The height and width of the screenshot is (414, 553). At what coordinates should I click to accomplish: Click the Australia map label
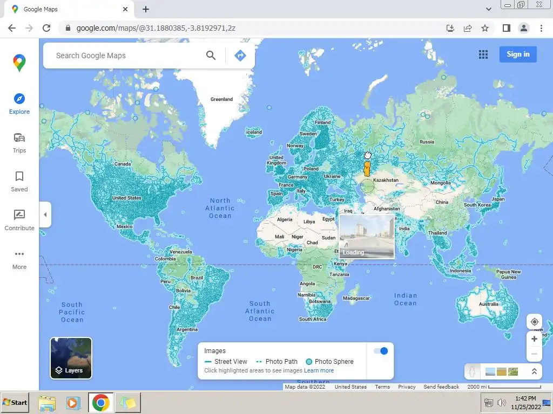[488, 304]
